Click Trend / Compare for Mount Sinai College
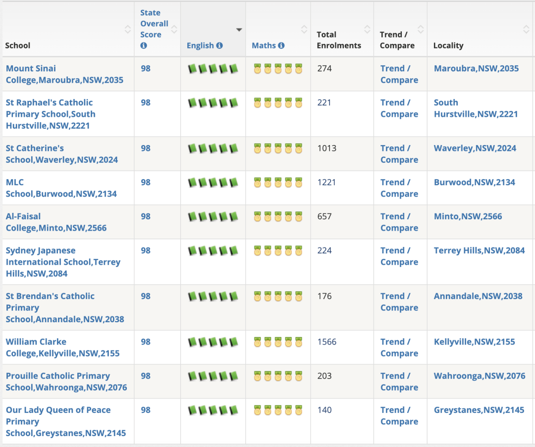Viewport: 535px width, 447px height. coord(399,74)
